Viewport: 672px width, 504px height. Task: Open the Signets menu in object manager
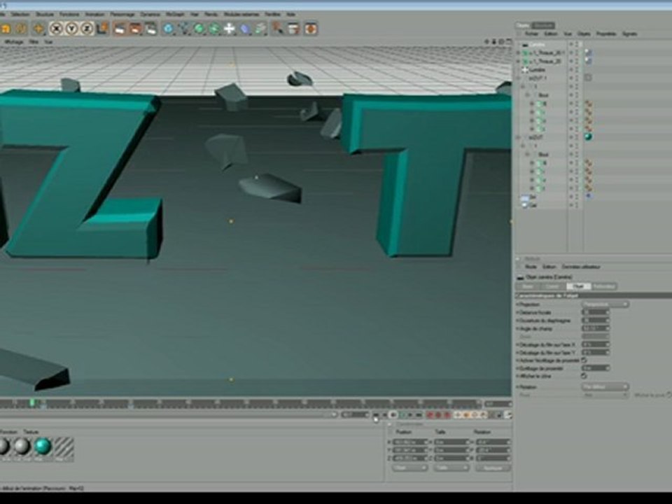pyautogui.click(x=629, y=34)
